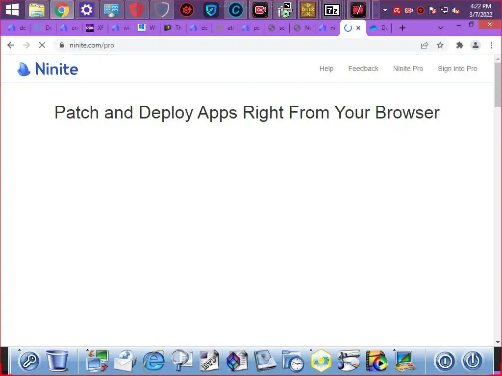Launch DOSBox from the taskbar
This screenshot has height=376, width=502.
(308, 10)
